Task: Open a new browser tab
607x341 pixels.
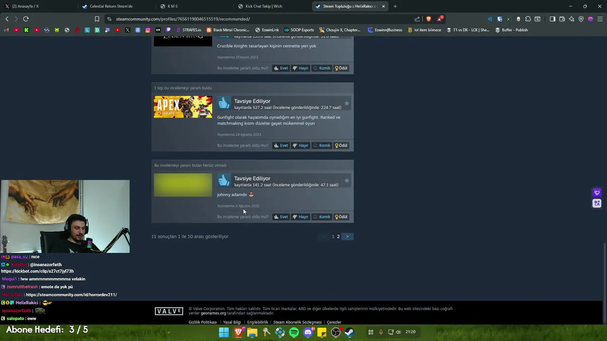Action: pyautogui.click(x=395, y=6)
